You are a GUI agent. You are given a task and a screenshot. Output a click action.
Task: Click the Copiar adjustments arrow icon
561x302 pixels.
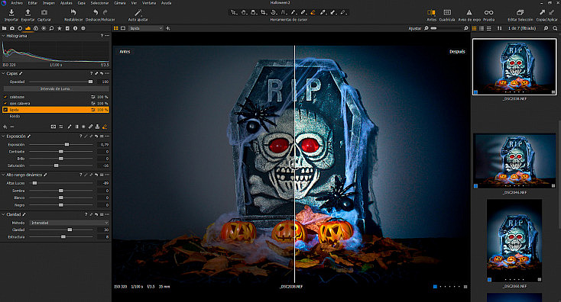coord(542,13)
